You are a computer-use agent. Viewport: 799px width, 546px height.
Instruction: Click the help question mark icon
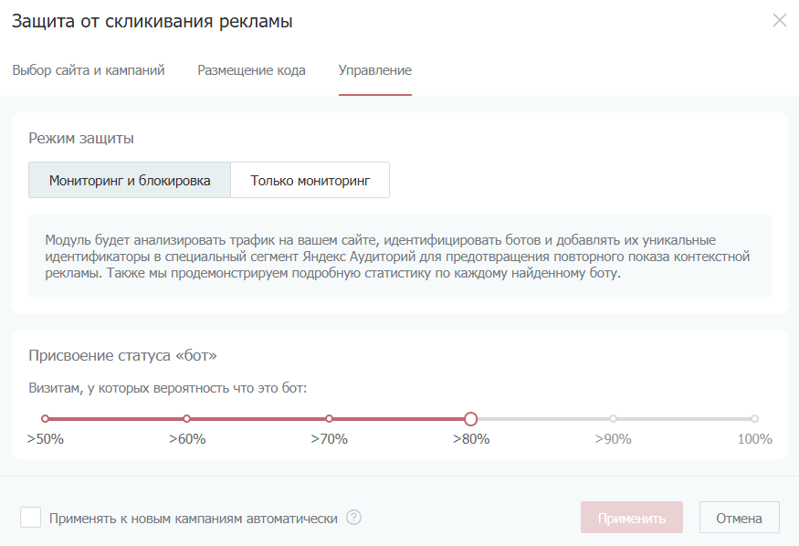click(x=354, y=518)
